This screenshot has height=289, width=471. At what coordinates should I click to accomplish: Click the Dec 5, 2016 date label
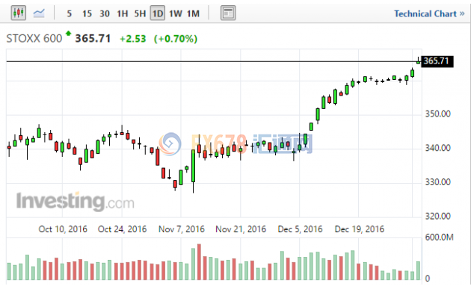click(x=300, y=229)
